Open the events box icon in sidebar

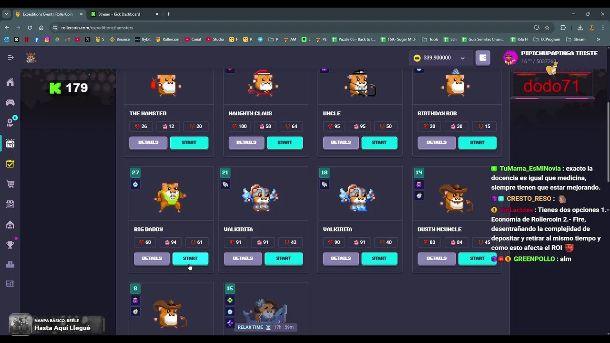point(10,143)
